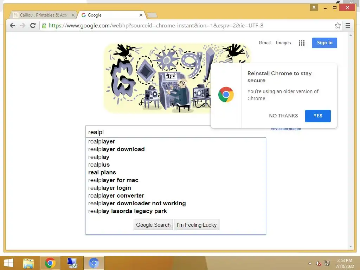The width and height of the screenshot is (360, 270).
Task: Close the Google tab
Action: 141,15
